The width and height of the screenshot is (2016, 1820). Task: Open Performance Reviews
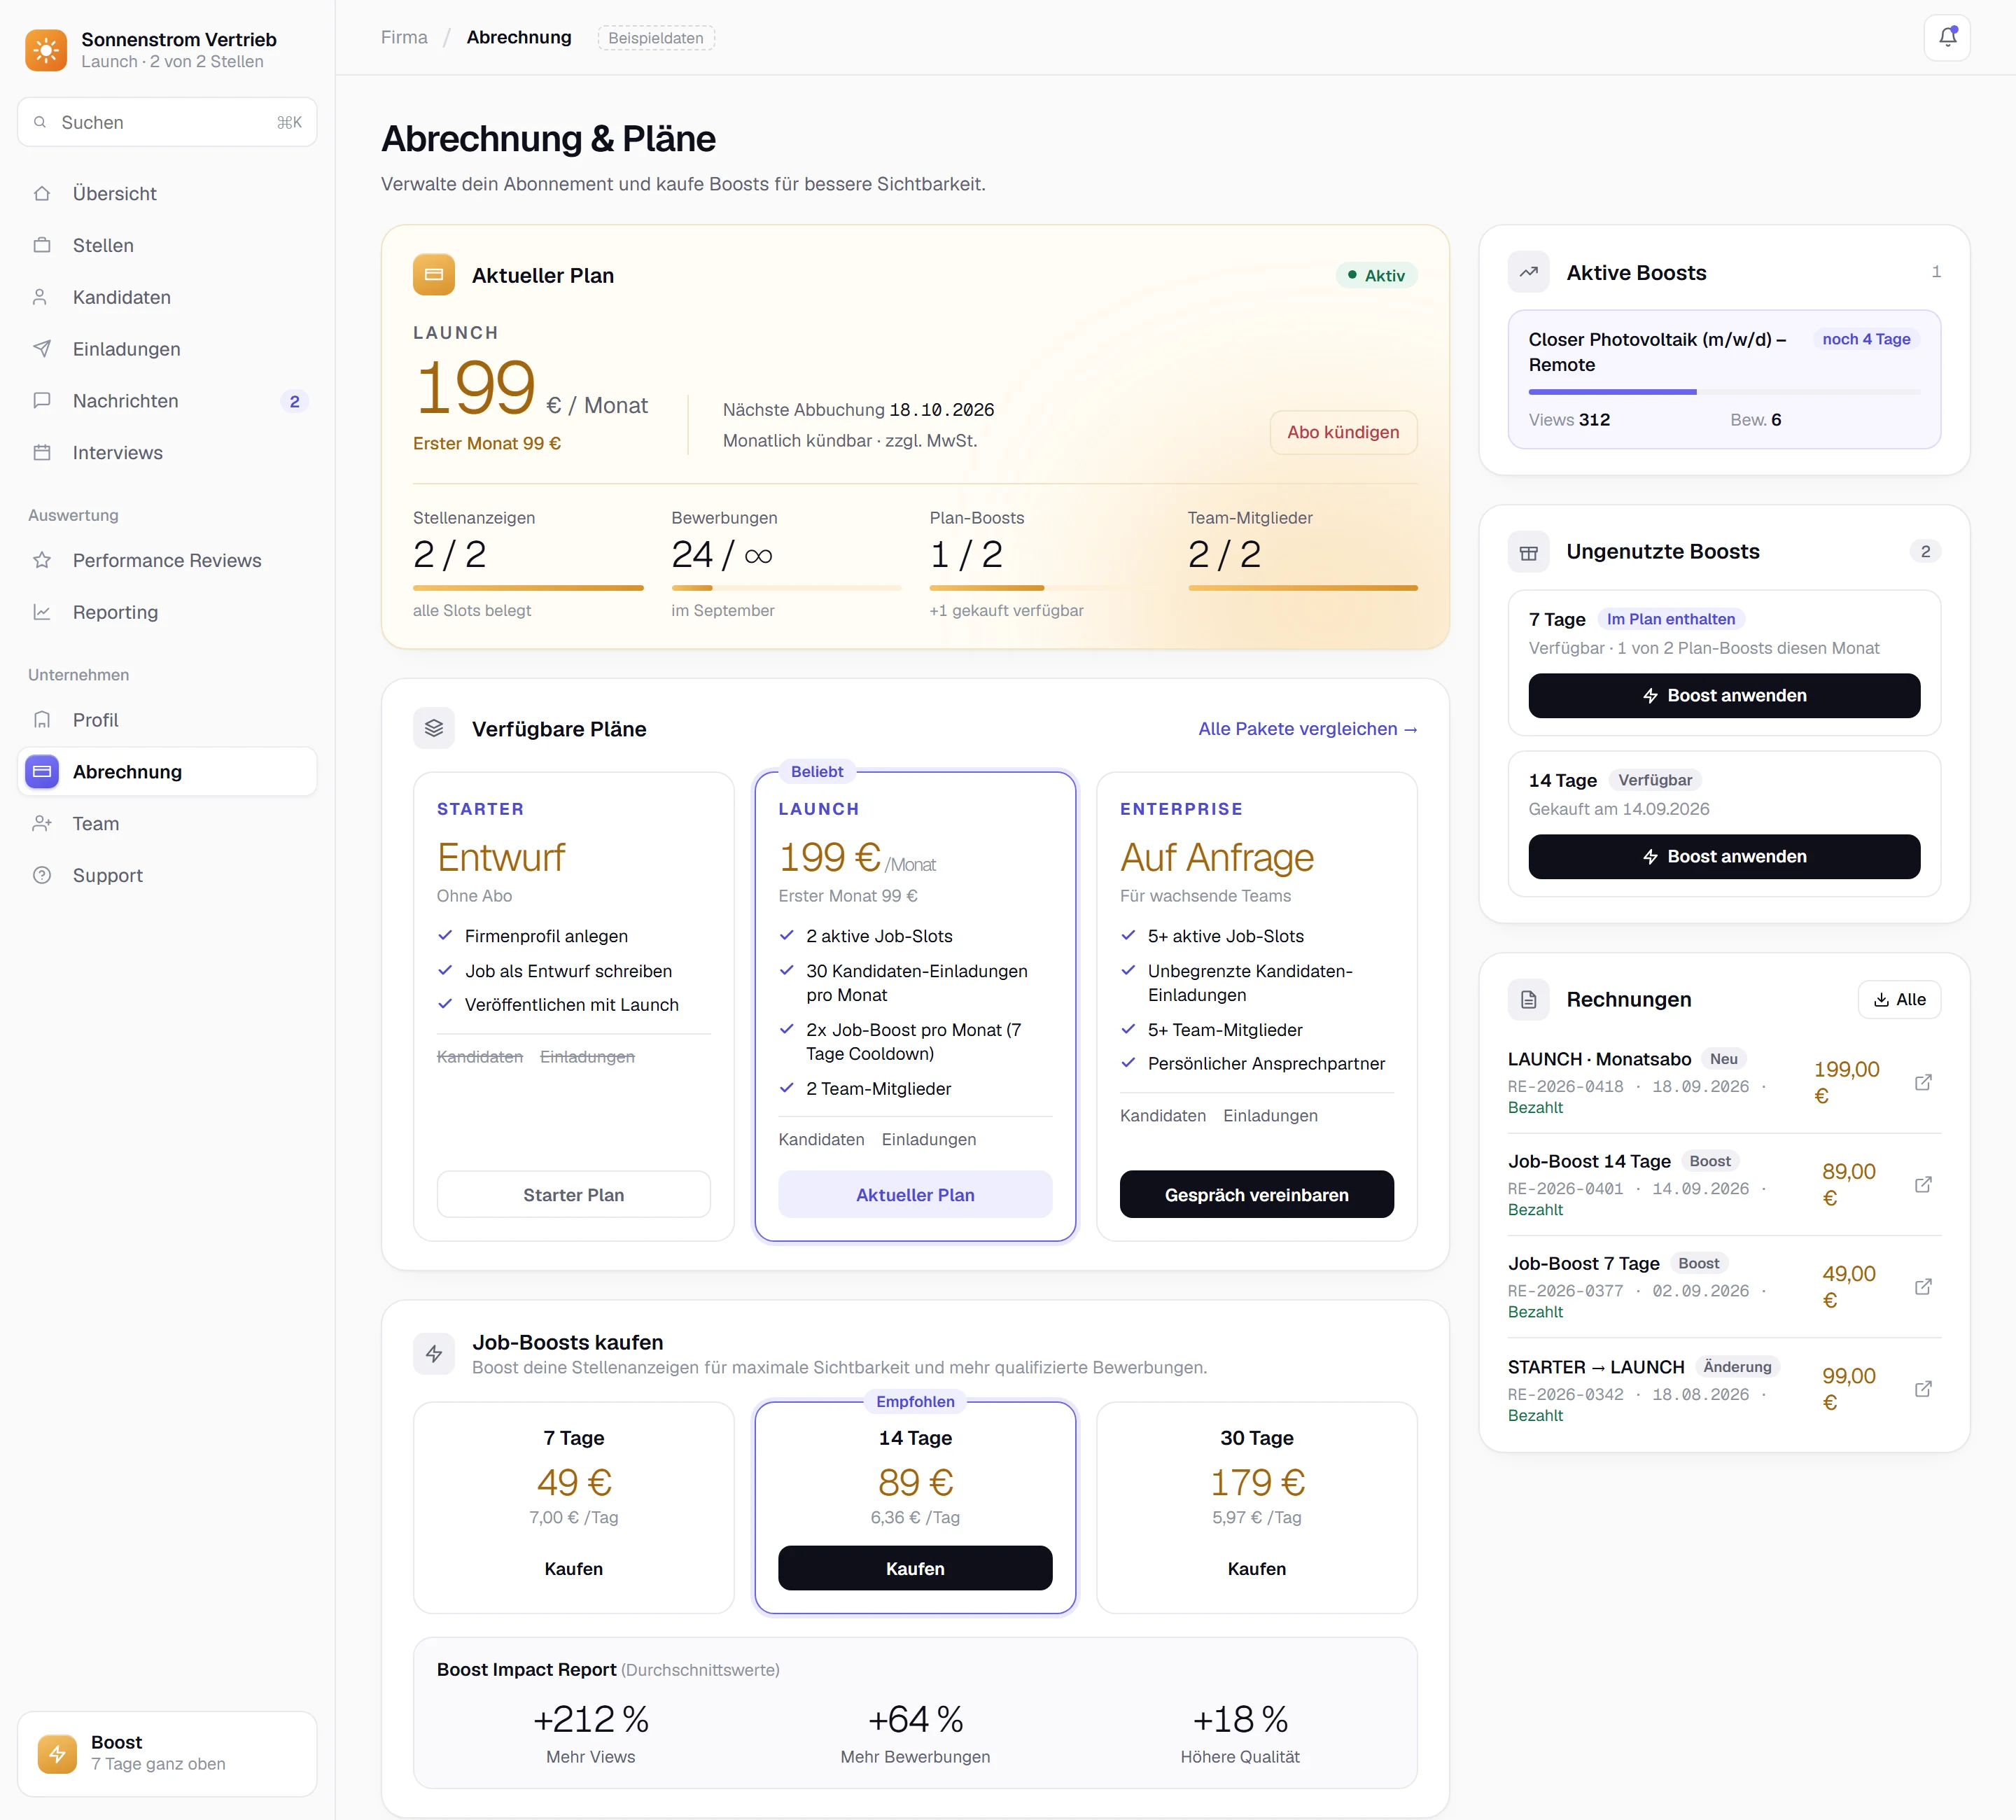[x=167, y=560]
